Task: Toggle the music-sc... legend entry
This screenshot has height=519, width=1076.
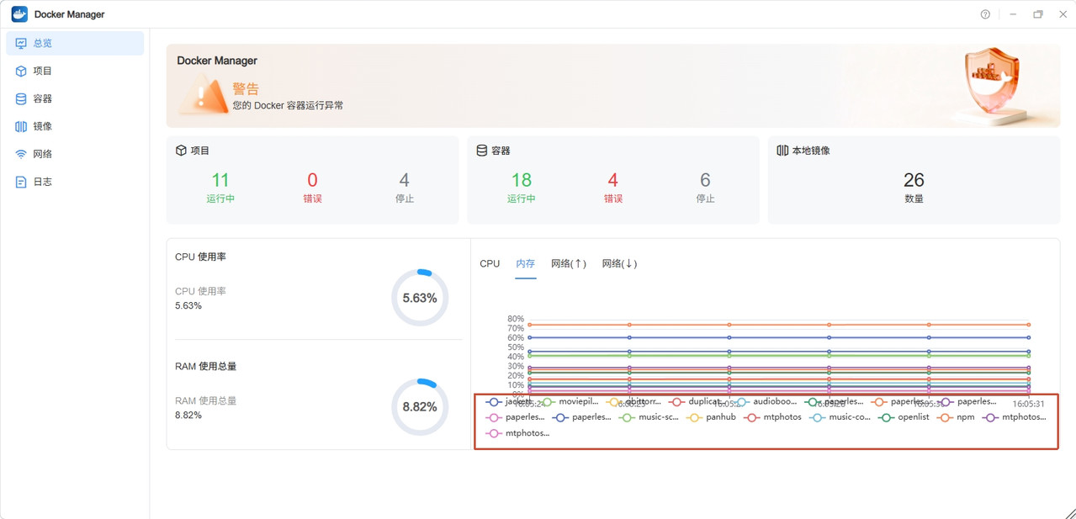Action: [x=649, y=417]
